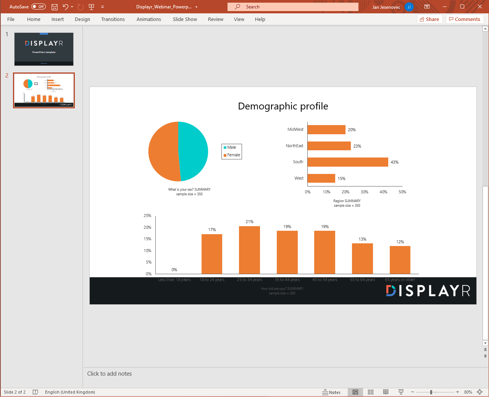The height and width of the screenshot is (397, 489).
Task: Click the Save icon in title bar
Action: (55, 7)
